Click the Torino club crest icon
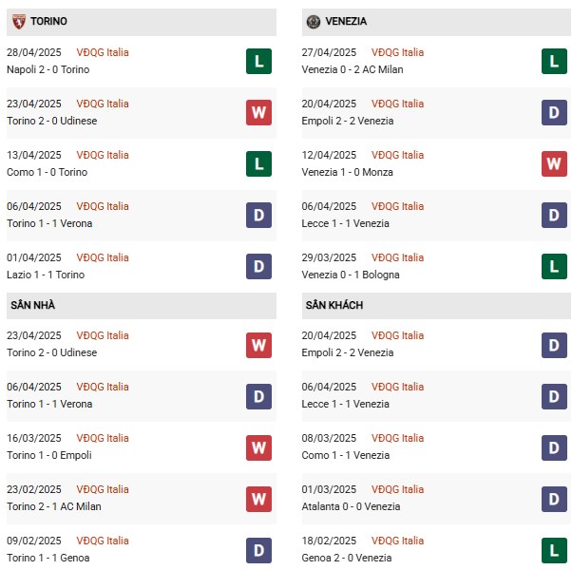 (19, 22)
